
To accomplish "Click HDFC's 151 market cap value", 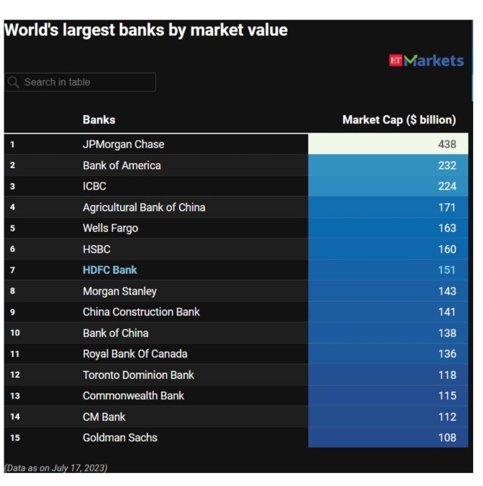I will 447,270.
